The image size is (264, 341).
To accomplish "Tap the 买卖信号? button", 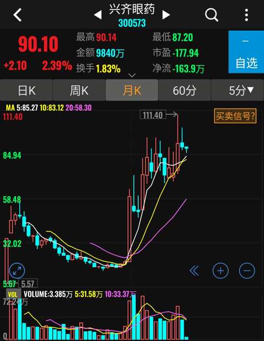I will pos(235,116).
